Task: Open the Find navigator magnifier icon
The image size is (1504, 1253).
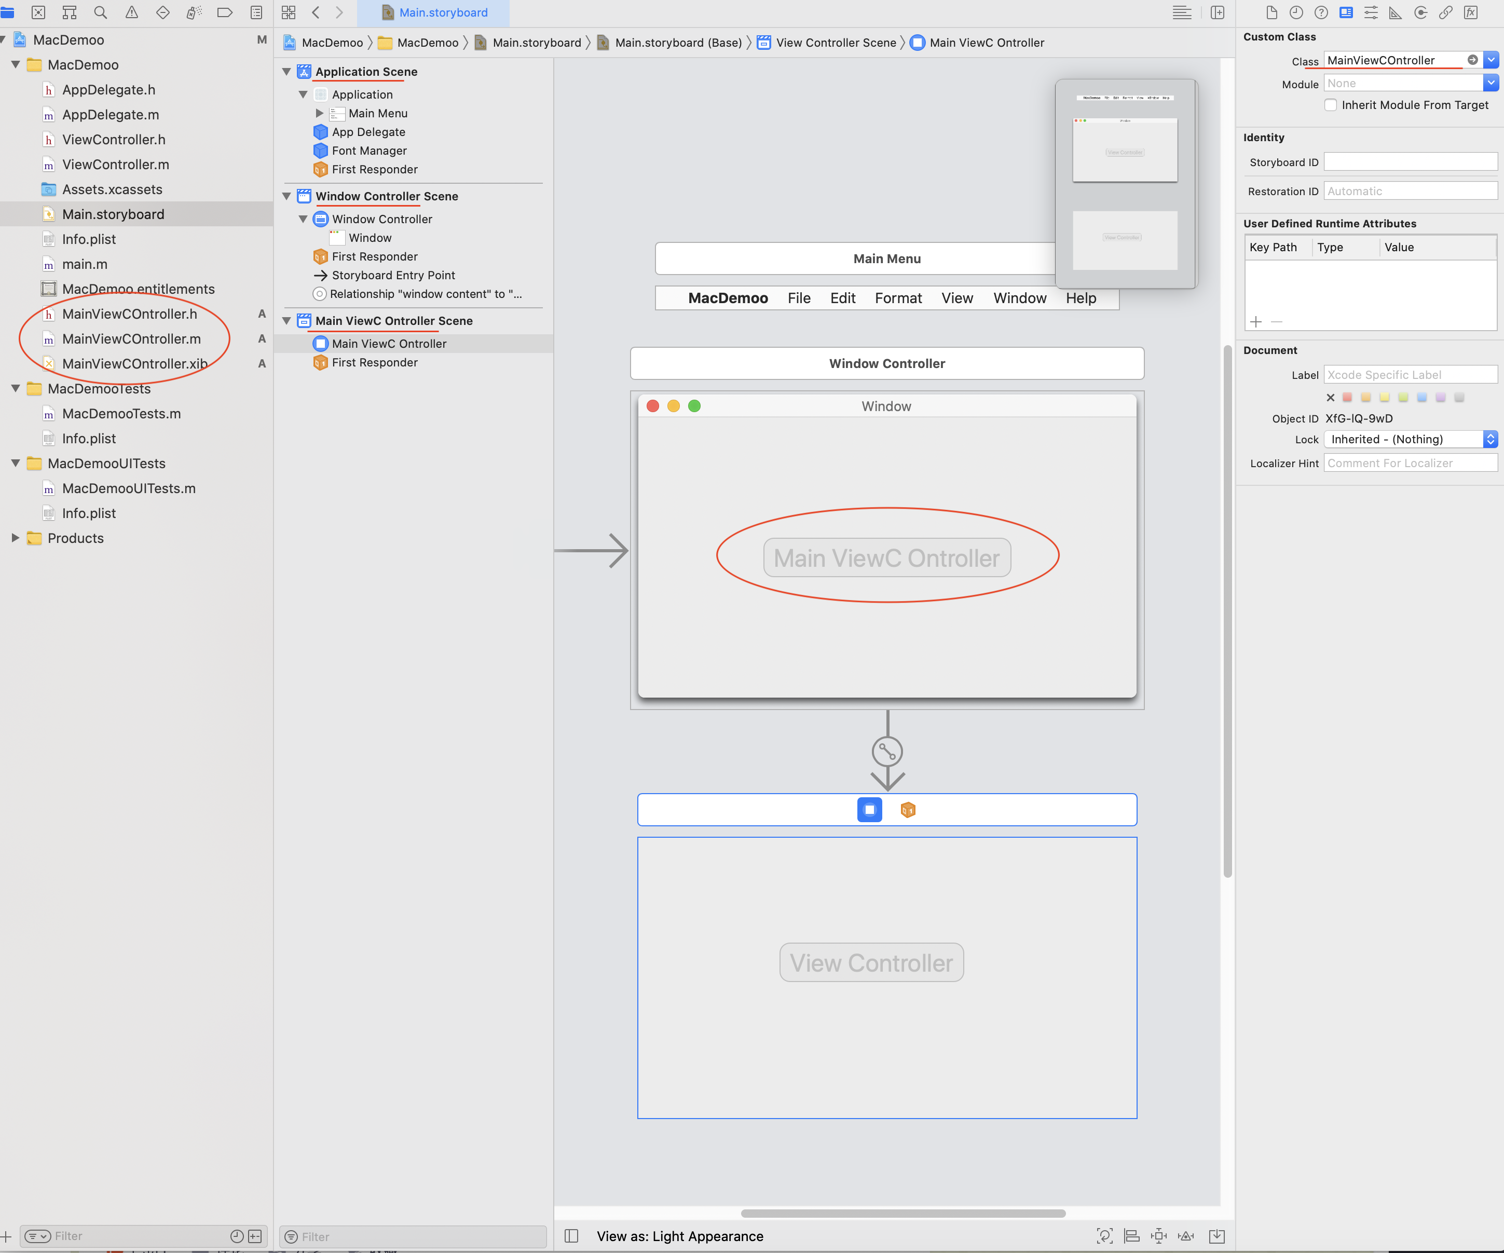Action: (100, 12)
